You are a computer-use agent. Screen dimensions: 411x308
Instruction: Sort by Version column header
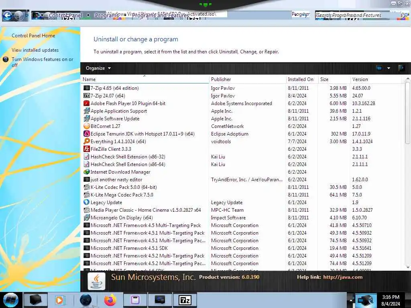376,79
